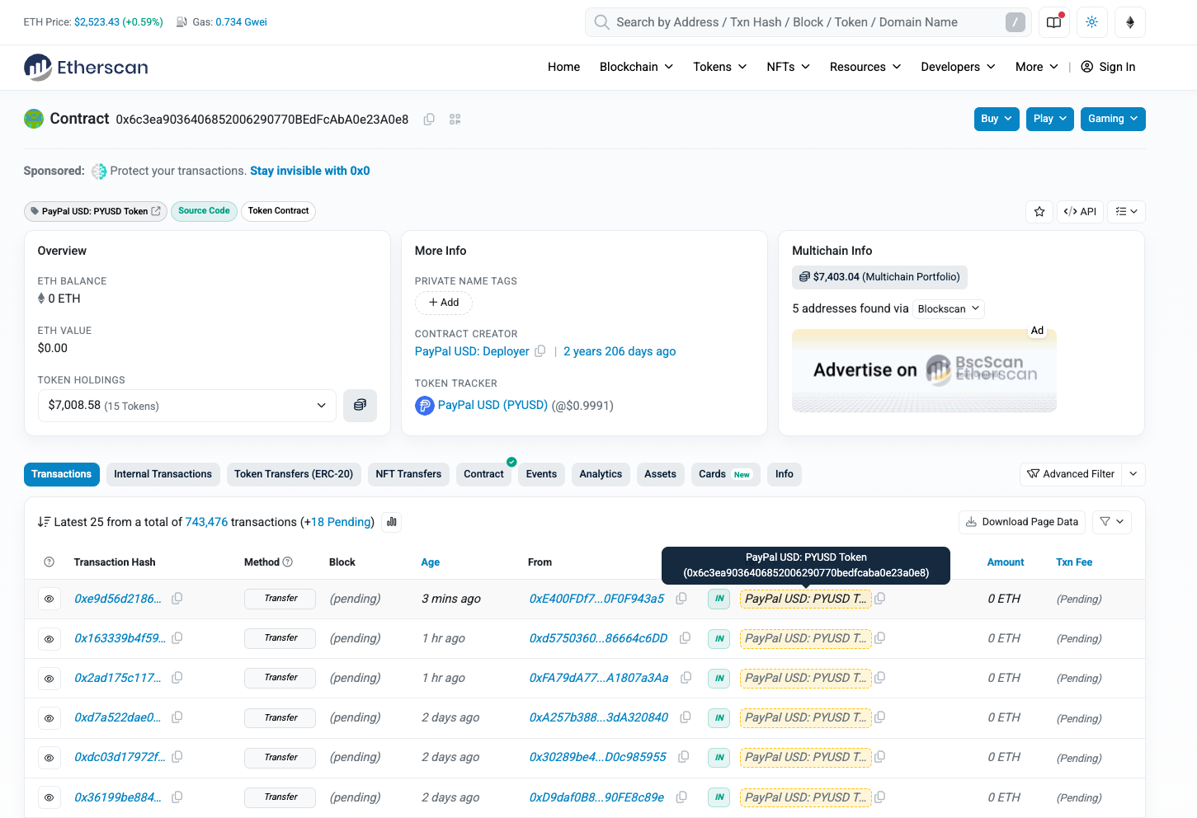Image resolution: width=1197 pixels, height=818 pixels.
Task: Open the Analytics tab
Action: tap(601, 474)
